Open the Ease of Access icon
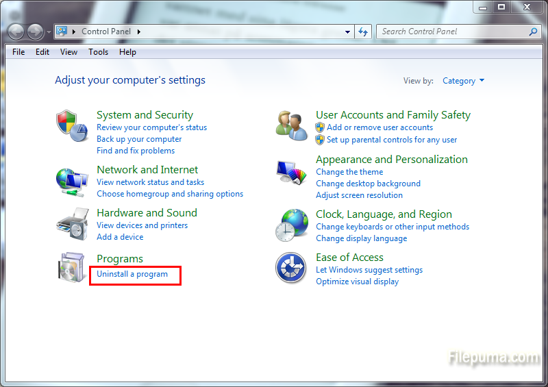The height and width of the screenshot is (387, 548). (x=291, y=268)
